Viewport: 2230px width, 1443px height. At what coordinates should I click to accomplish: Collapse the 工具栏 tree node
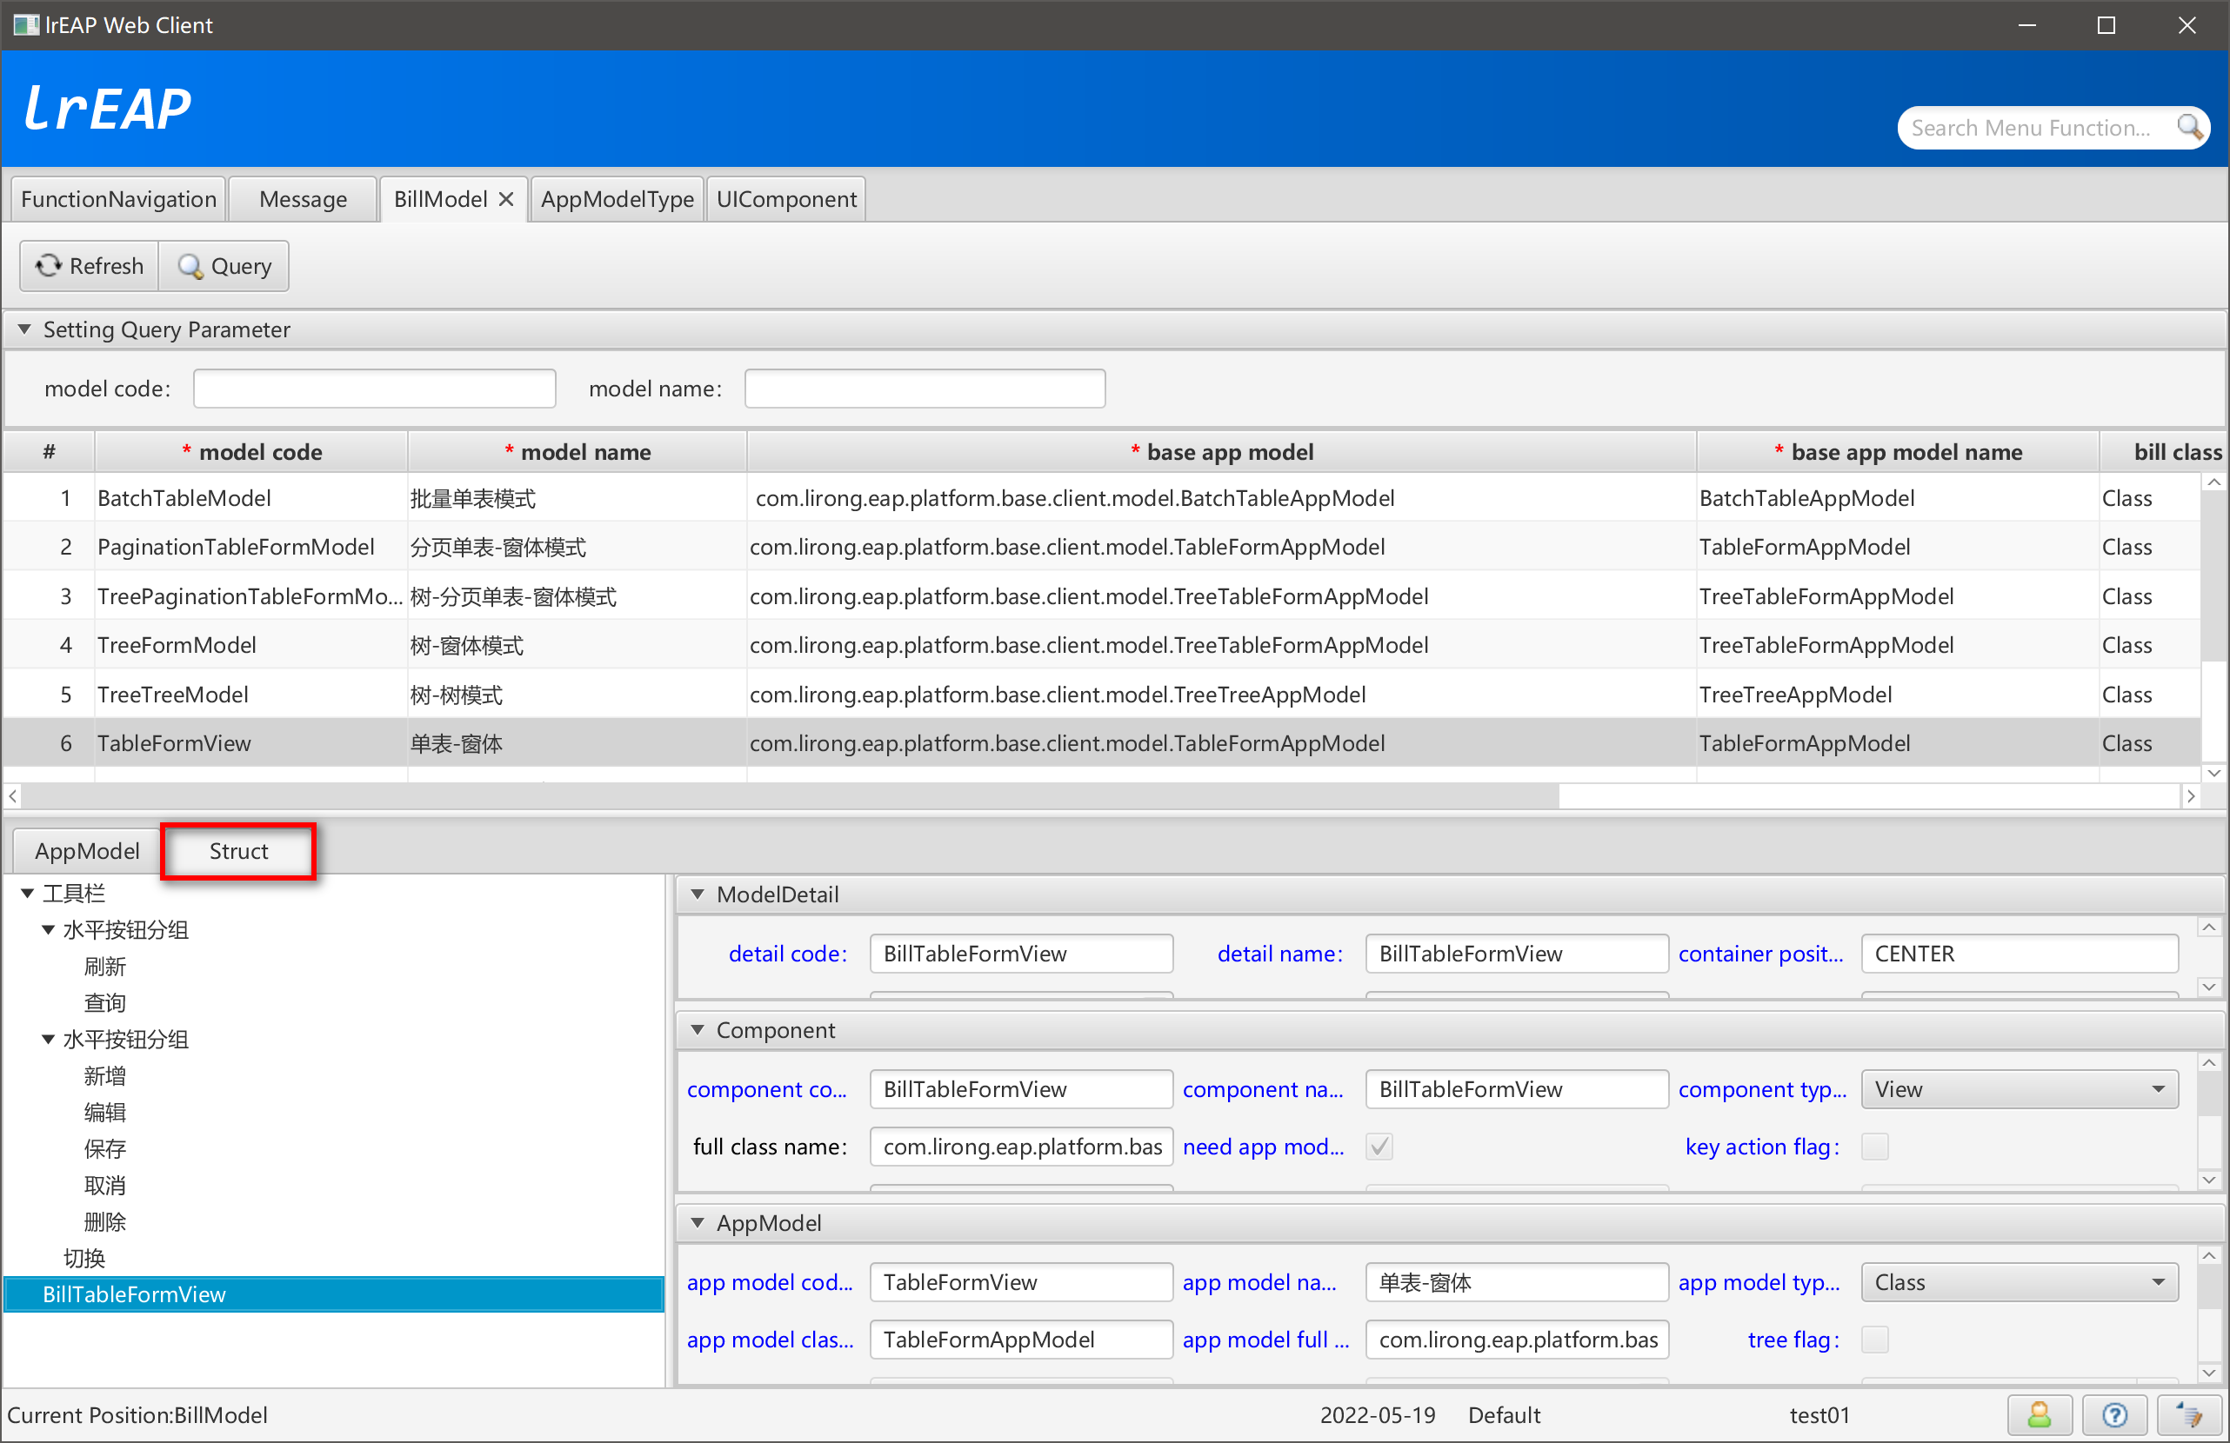[x=28, y=893]
